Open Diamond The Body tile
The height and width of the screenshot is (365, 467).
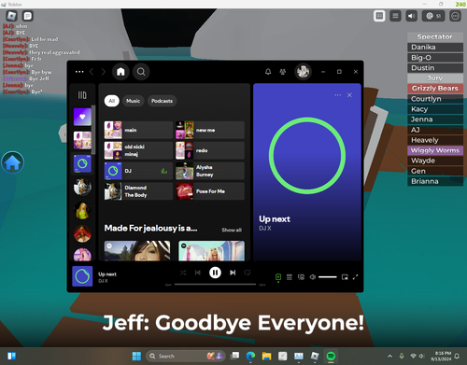point(138,191)
